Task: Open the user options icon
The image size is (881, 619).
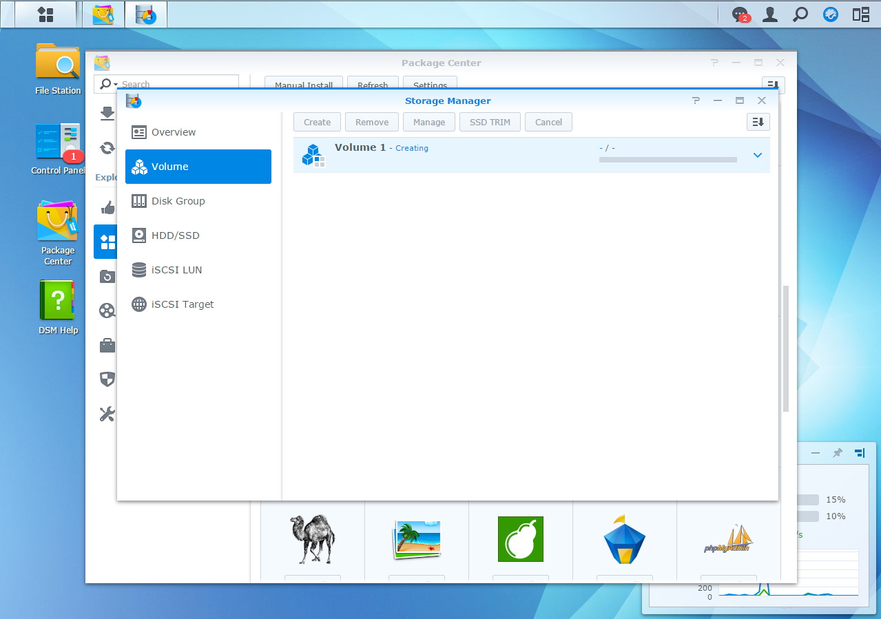Action: 770,14
